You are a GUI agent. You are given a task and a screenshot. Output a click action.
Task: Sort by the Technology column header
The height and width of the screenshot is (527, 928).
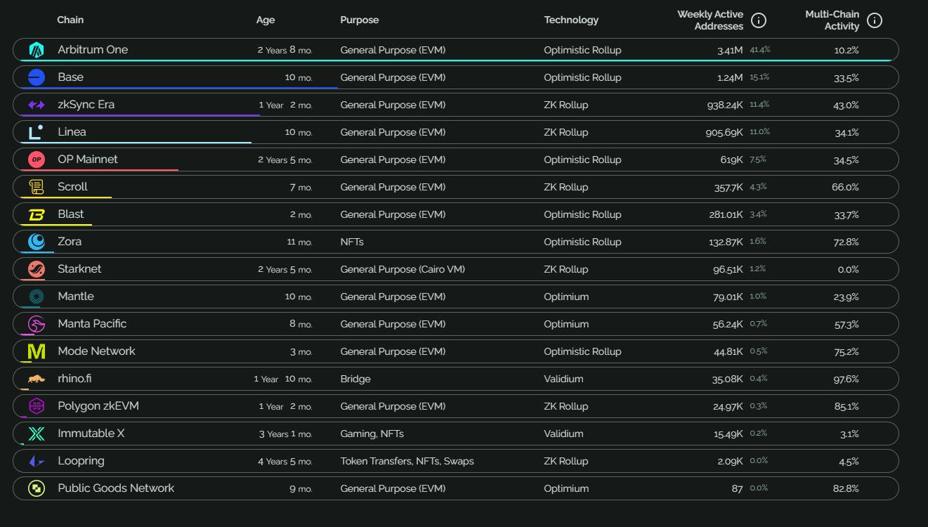pyautogui.click(x=571, y=20)
